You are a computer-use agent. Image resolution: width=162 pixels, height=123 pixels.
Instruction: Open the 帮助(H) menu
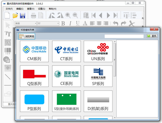click(52, 9)
